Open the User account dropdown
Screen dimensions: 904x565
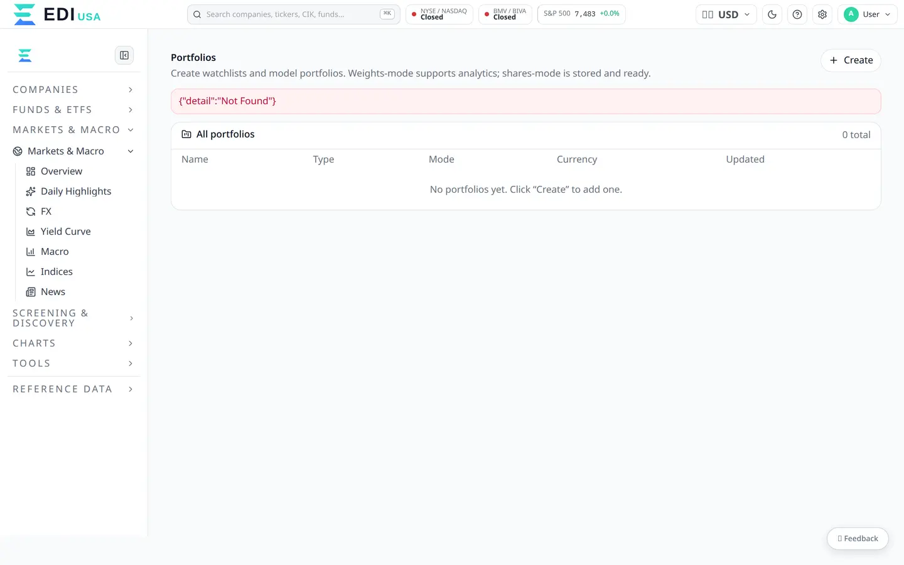tap(868, 14)
